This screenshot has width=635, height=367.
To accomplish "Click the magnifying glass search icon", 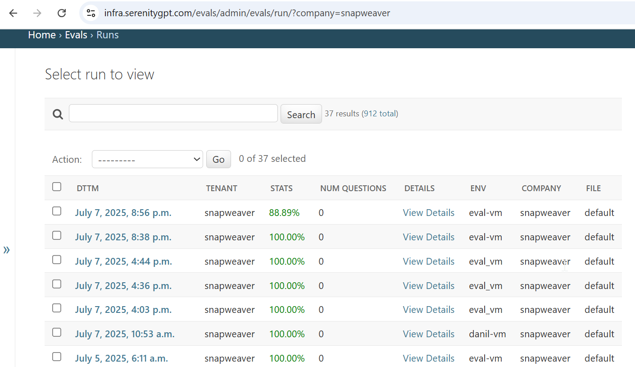I will [x=58, y=115].
